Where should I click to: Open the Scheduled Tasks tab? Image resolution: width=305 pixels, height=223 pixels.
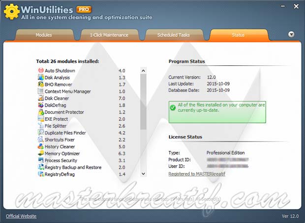(174, 35)
